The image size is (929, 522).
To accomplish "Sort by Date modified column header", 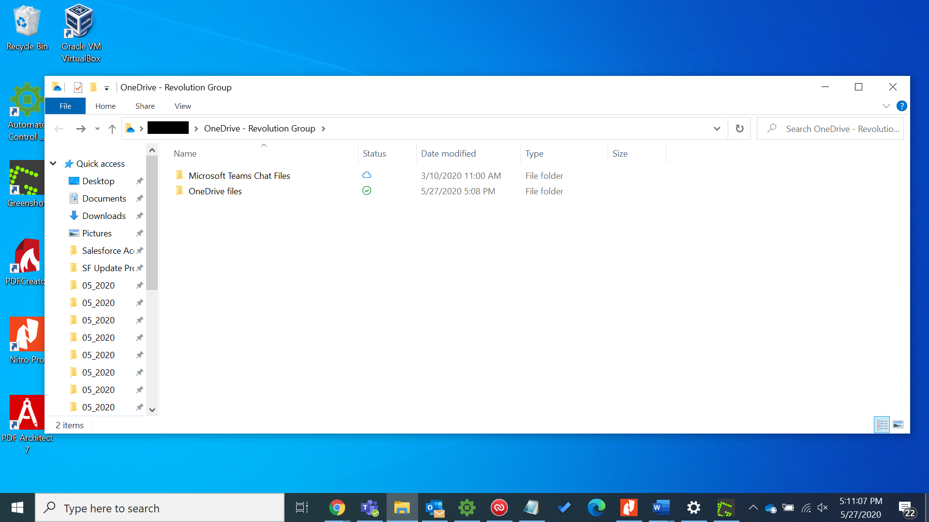I will click(449, 154).
